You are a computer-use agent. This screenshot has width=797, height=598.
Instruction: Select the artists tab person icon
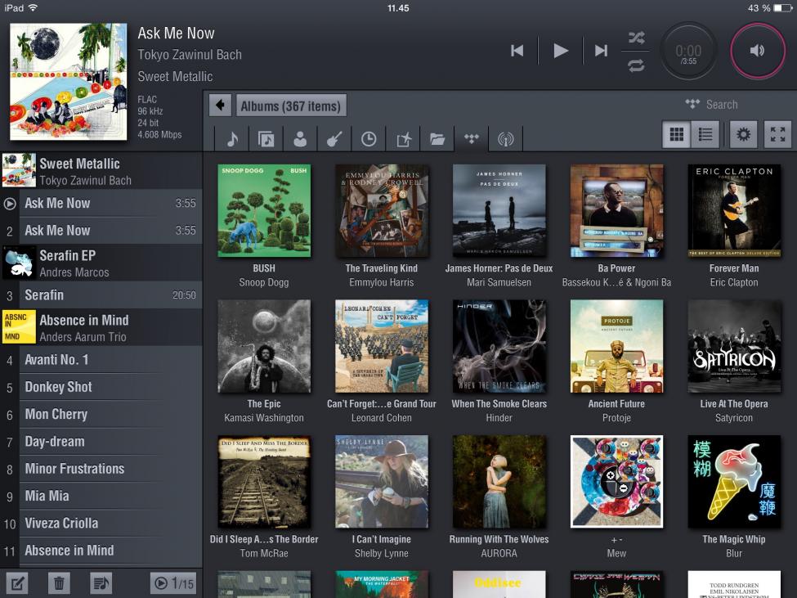tap(300, 139)
